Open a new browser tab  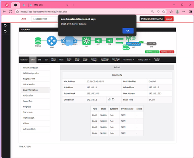73,5
